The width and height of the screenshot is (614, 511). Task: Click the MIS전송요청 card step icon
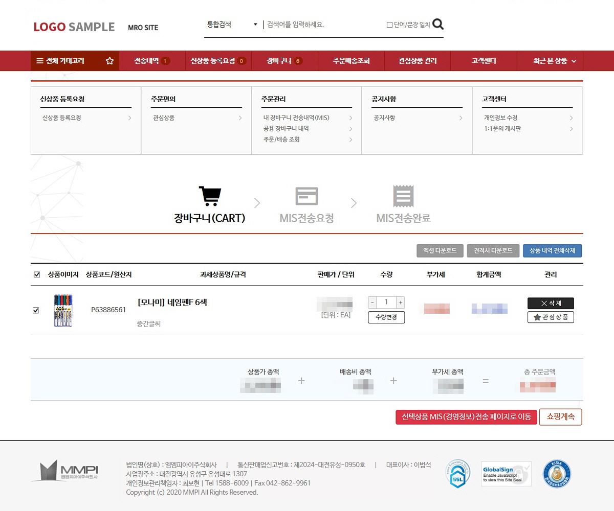(306, 196)
